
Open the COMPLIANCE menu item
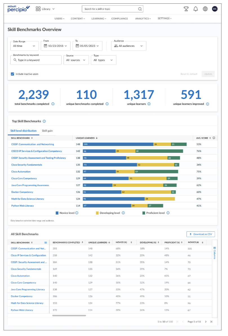(120, 19)
